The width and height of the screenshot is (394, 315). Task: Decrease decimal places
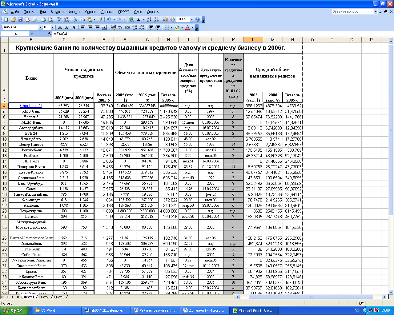pyautogui.click(x=142, y=27)
